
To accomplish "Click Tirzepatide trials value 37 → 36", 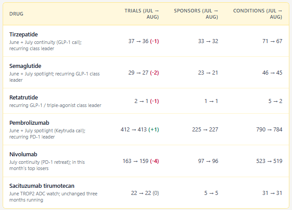I will pyautogui.click(x=138, y=41).
